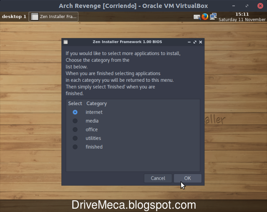Open the network connection tray icon
The image size is (267, 212).
coord(213,17)
